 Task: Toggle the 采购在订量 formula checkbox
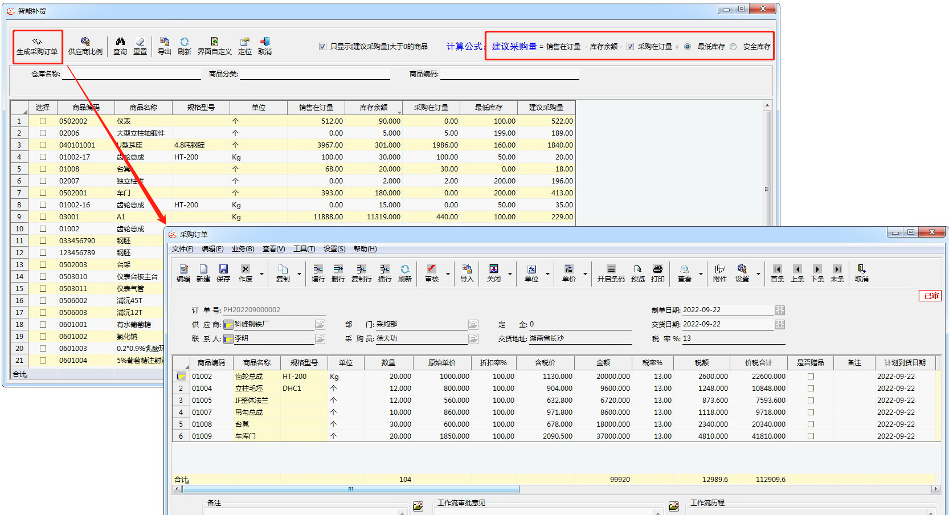[x=630, y=47]
